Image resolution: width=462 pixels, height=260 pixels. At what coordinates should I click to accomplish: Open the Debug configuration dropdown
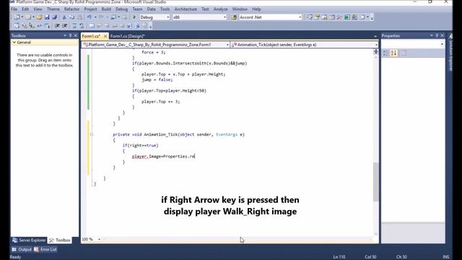coord(167,17)
